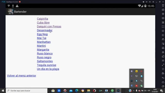Click the Nox volume up icon
This screenshot has height=93, width=165.
163,31
